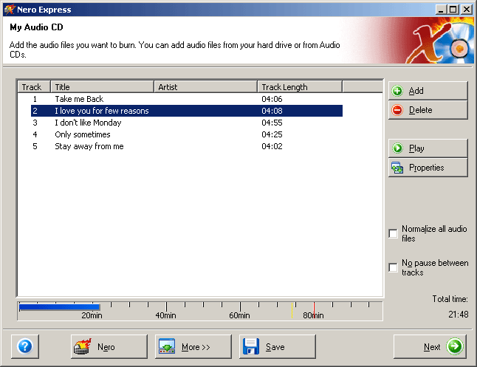Click the Properties icon

pyautogui.click(x=397, y=168)
